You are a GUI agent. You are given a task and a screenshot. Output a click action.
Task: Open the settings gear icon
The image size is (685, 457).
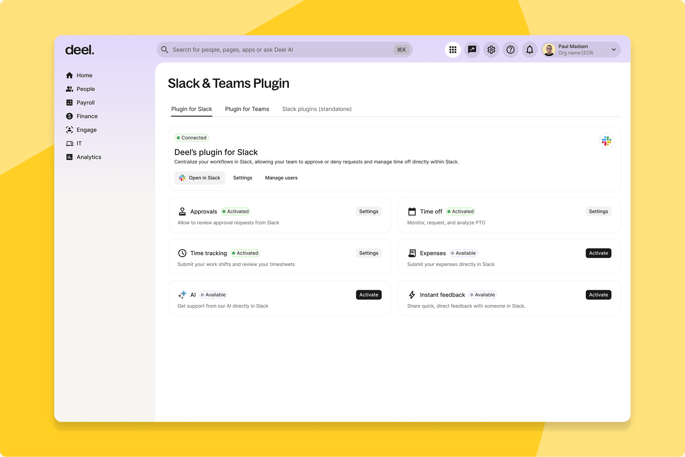point(491,50)
